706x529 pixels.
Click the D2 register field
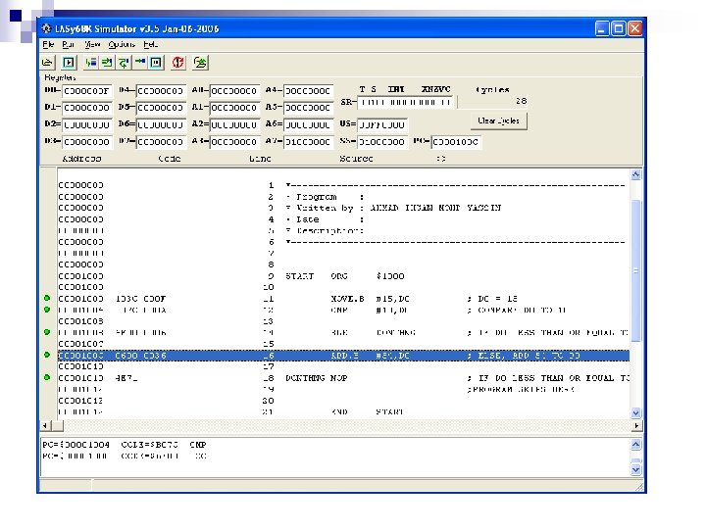[x=87, y=124]
